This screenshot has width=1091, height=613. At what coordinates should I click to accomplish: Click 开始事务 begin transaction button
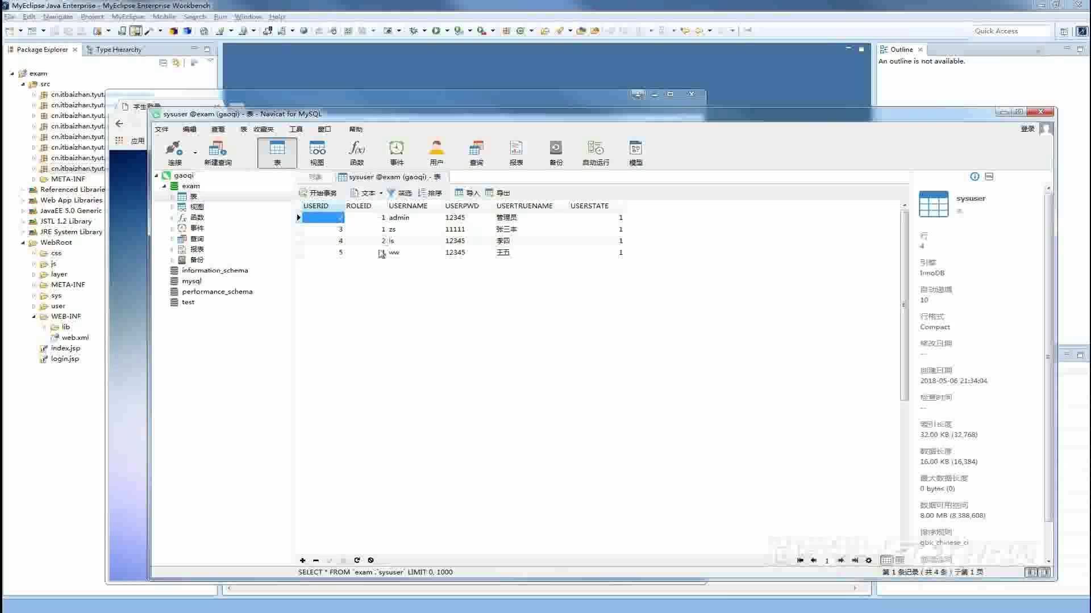click(318, 193)
